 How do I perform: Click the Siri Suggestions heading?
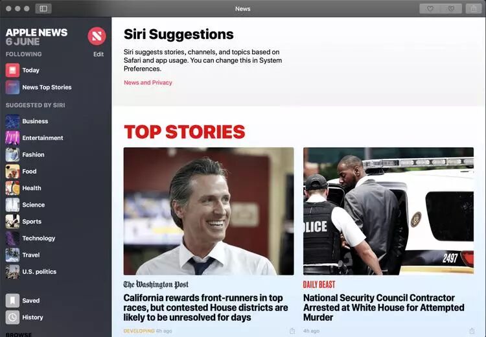point(179,34)
